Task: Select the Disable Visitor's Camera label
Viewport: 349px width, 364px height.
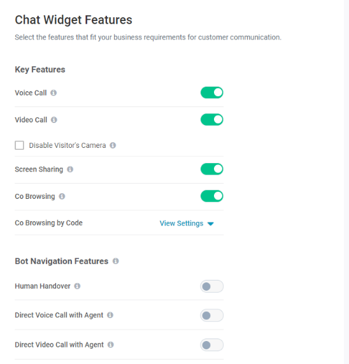Action: tap(68, 145)
